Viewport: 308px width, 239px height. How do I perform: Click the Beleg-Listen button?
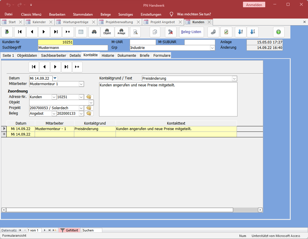point(191,32)
